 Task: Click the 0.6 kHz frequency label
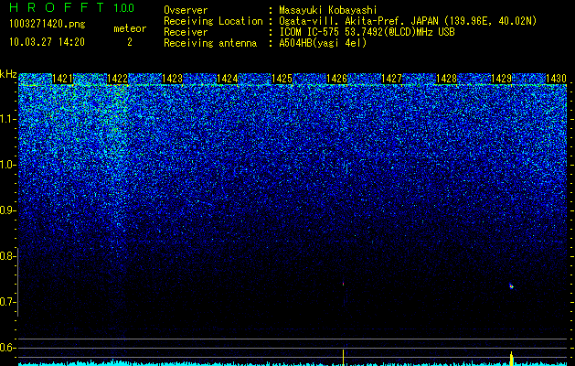pyautogui.click(x=7, y=348)
